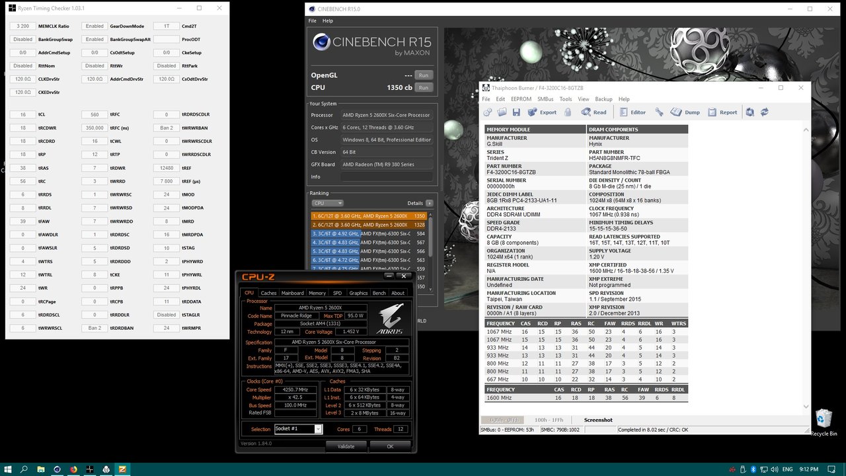
Task: Click Report in Thaiphoon Burner toolbar
Action: pyautogui.click(x=722, y=112)
